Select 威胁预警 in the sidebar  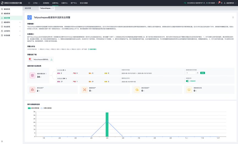tap(11, 18)
